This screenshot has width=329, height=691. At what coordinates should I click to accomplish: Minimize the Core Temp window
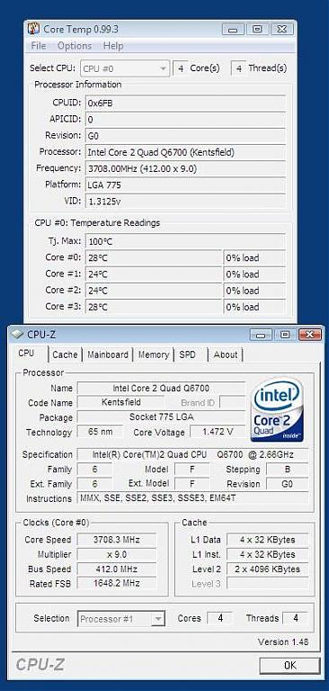233,30
